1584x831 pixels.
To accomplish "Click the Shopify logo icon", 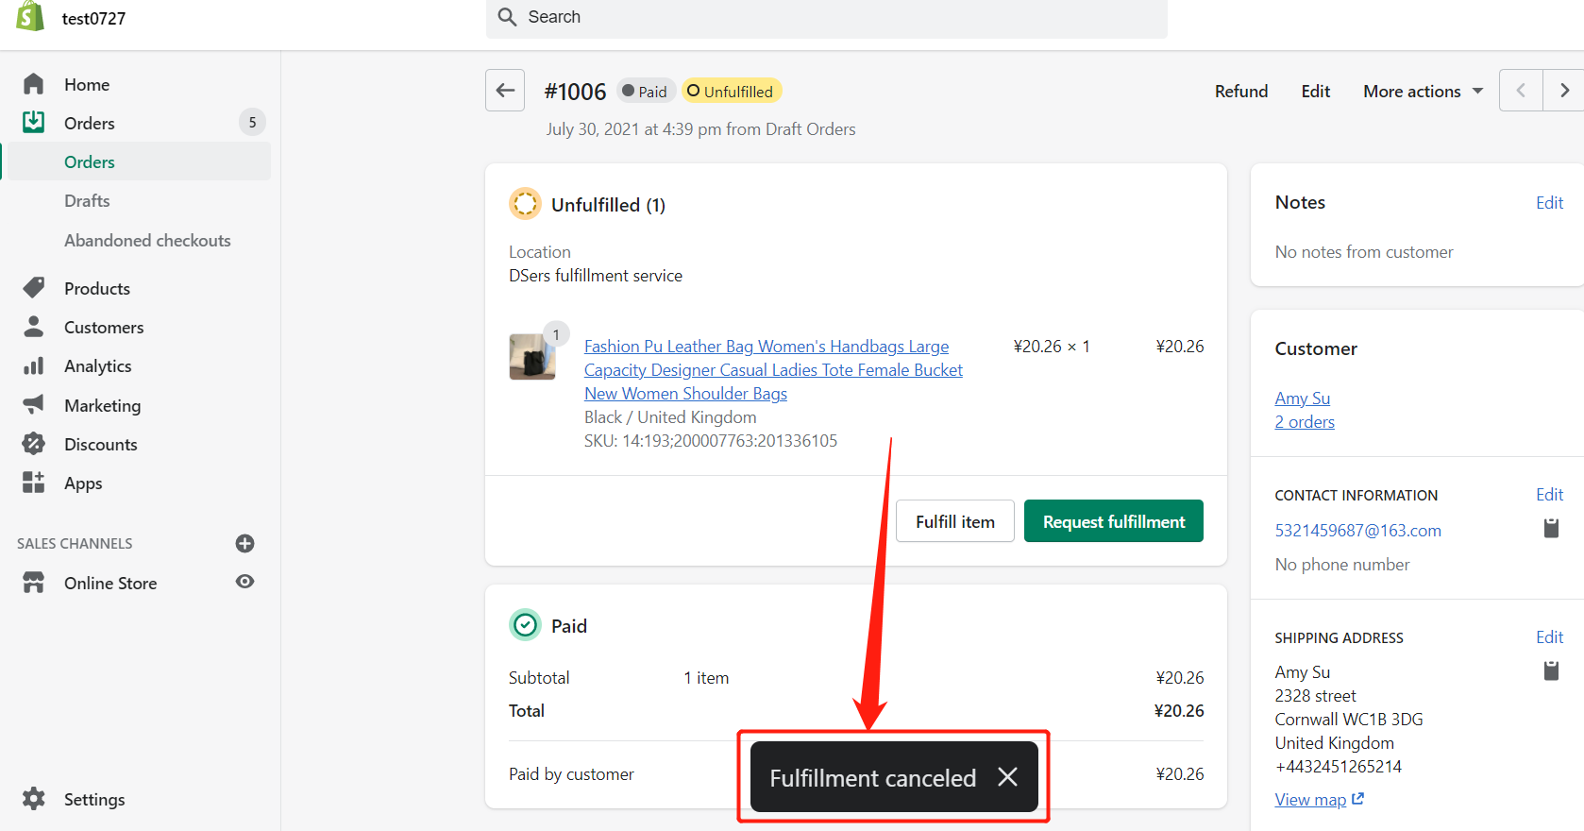I will click(31, 16).
